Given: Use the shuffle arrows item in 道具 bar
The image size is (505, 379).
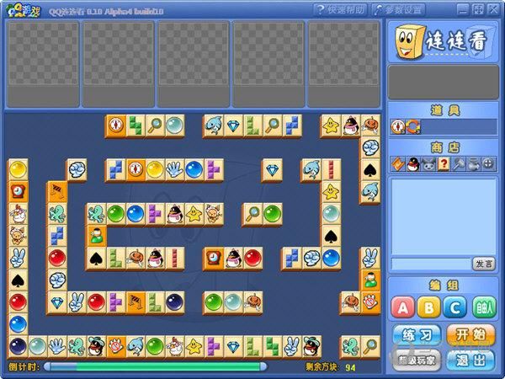Looking at the screenshot, I should tap(412, 126).
